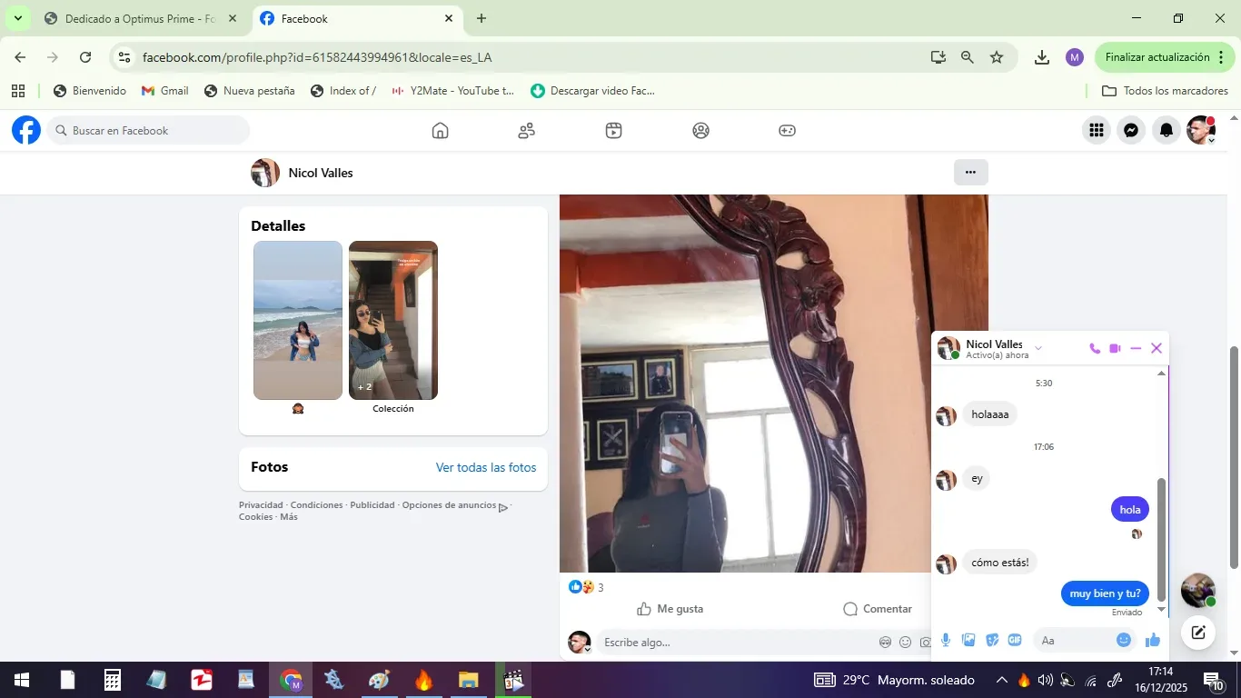Attach a file with the chat image icon
The width and height of the screenshot is (1241, 698).
(x=968, y=640)
